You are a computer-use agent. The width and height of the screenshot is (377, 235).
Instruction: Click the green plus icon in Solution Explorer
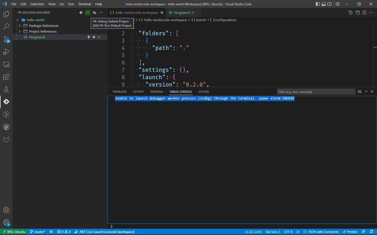point(81,13)
